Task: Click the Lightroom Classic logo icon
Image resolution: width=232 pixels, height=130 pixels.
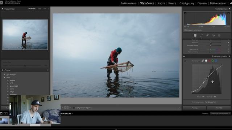Action: point(1,3)
